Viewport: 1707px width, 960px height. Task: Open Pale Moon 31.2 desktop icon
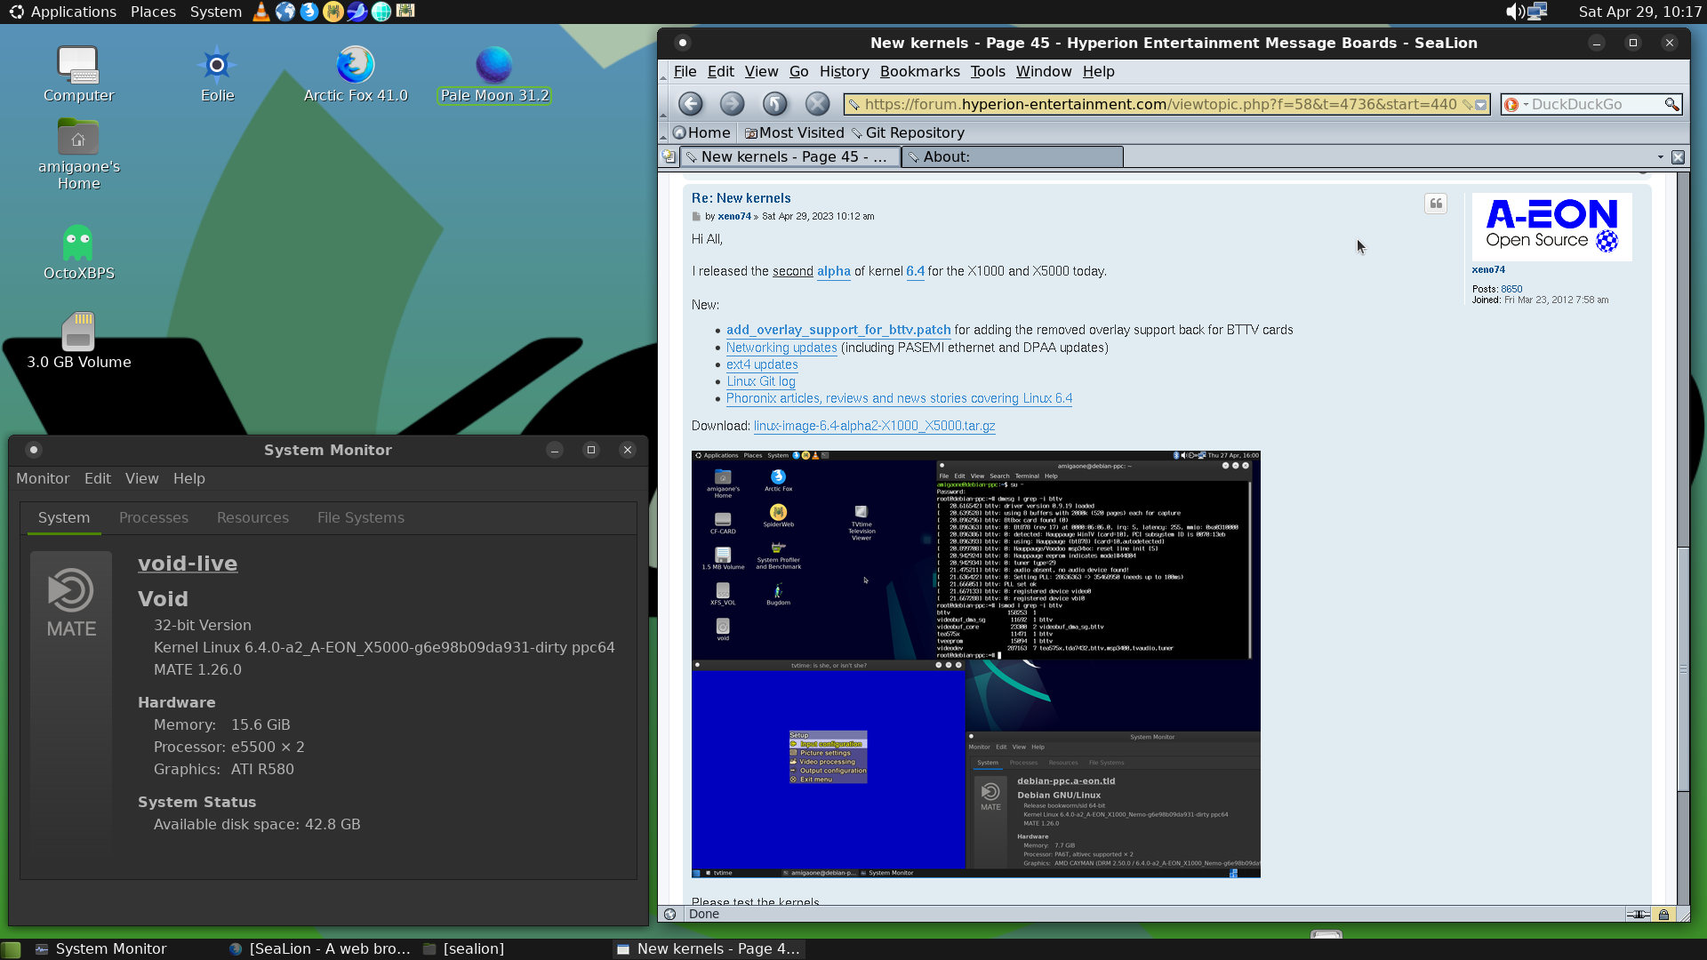coord(494,74)
